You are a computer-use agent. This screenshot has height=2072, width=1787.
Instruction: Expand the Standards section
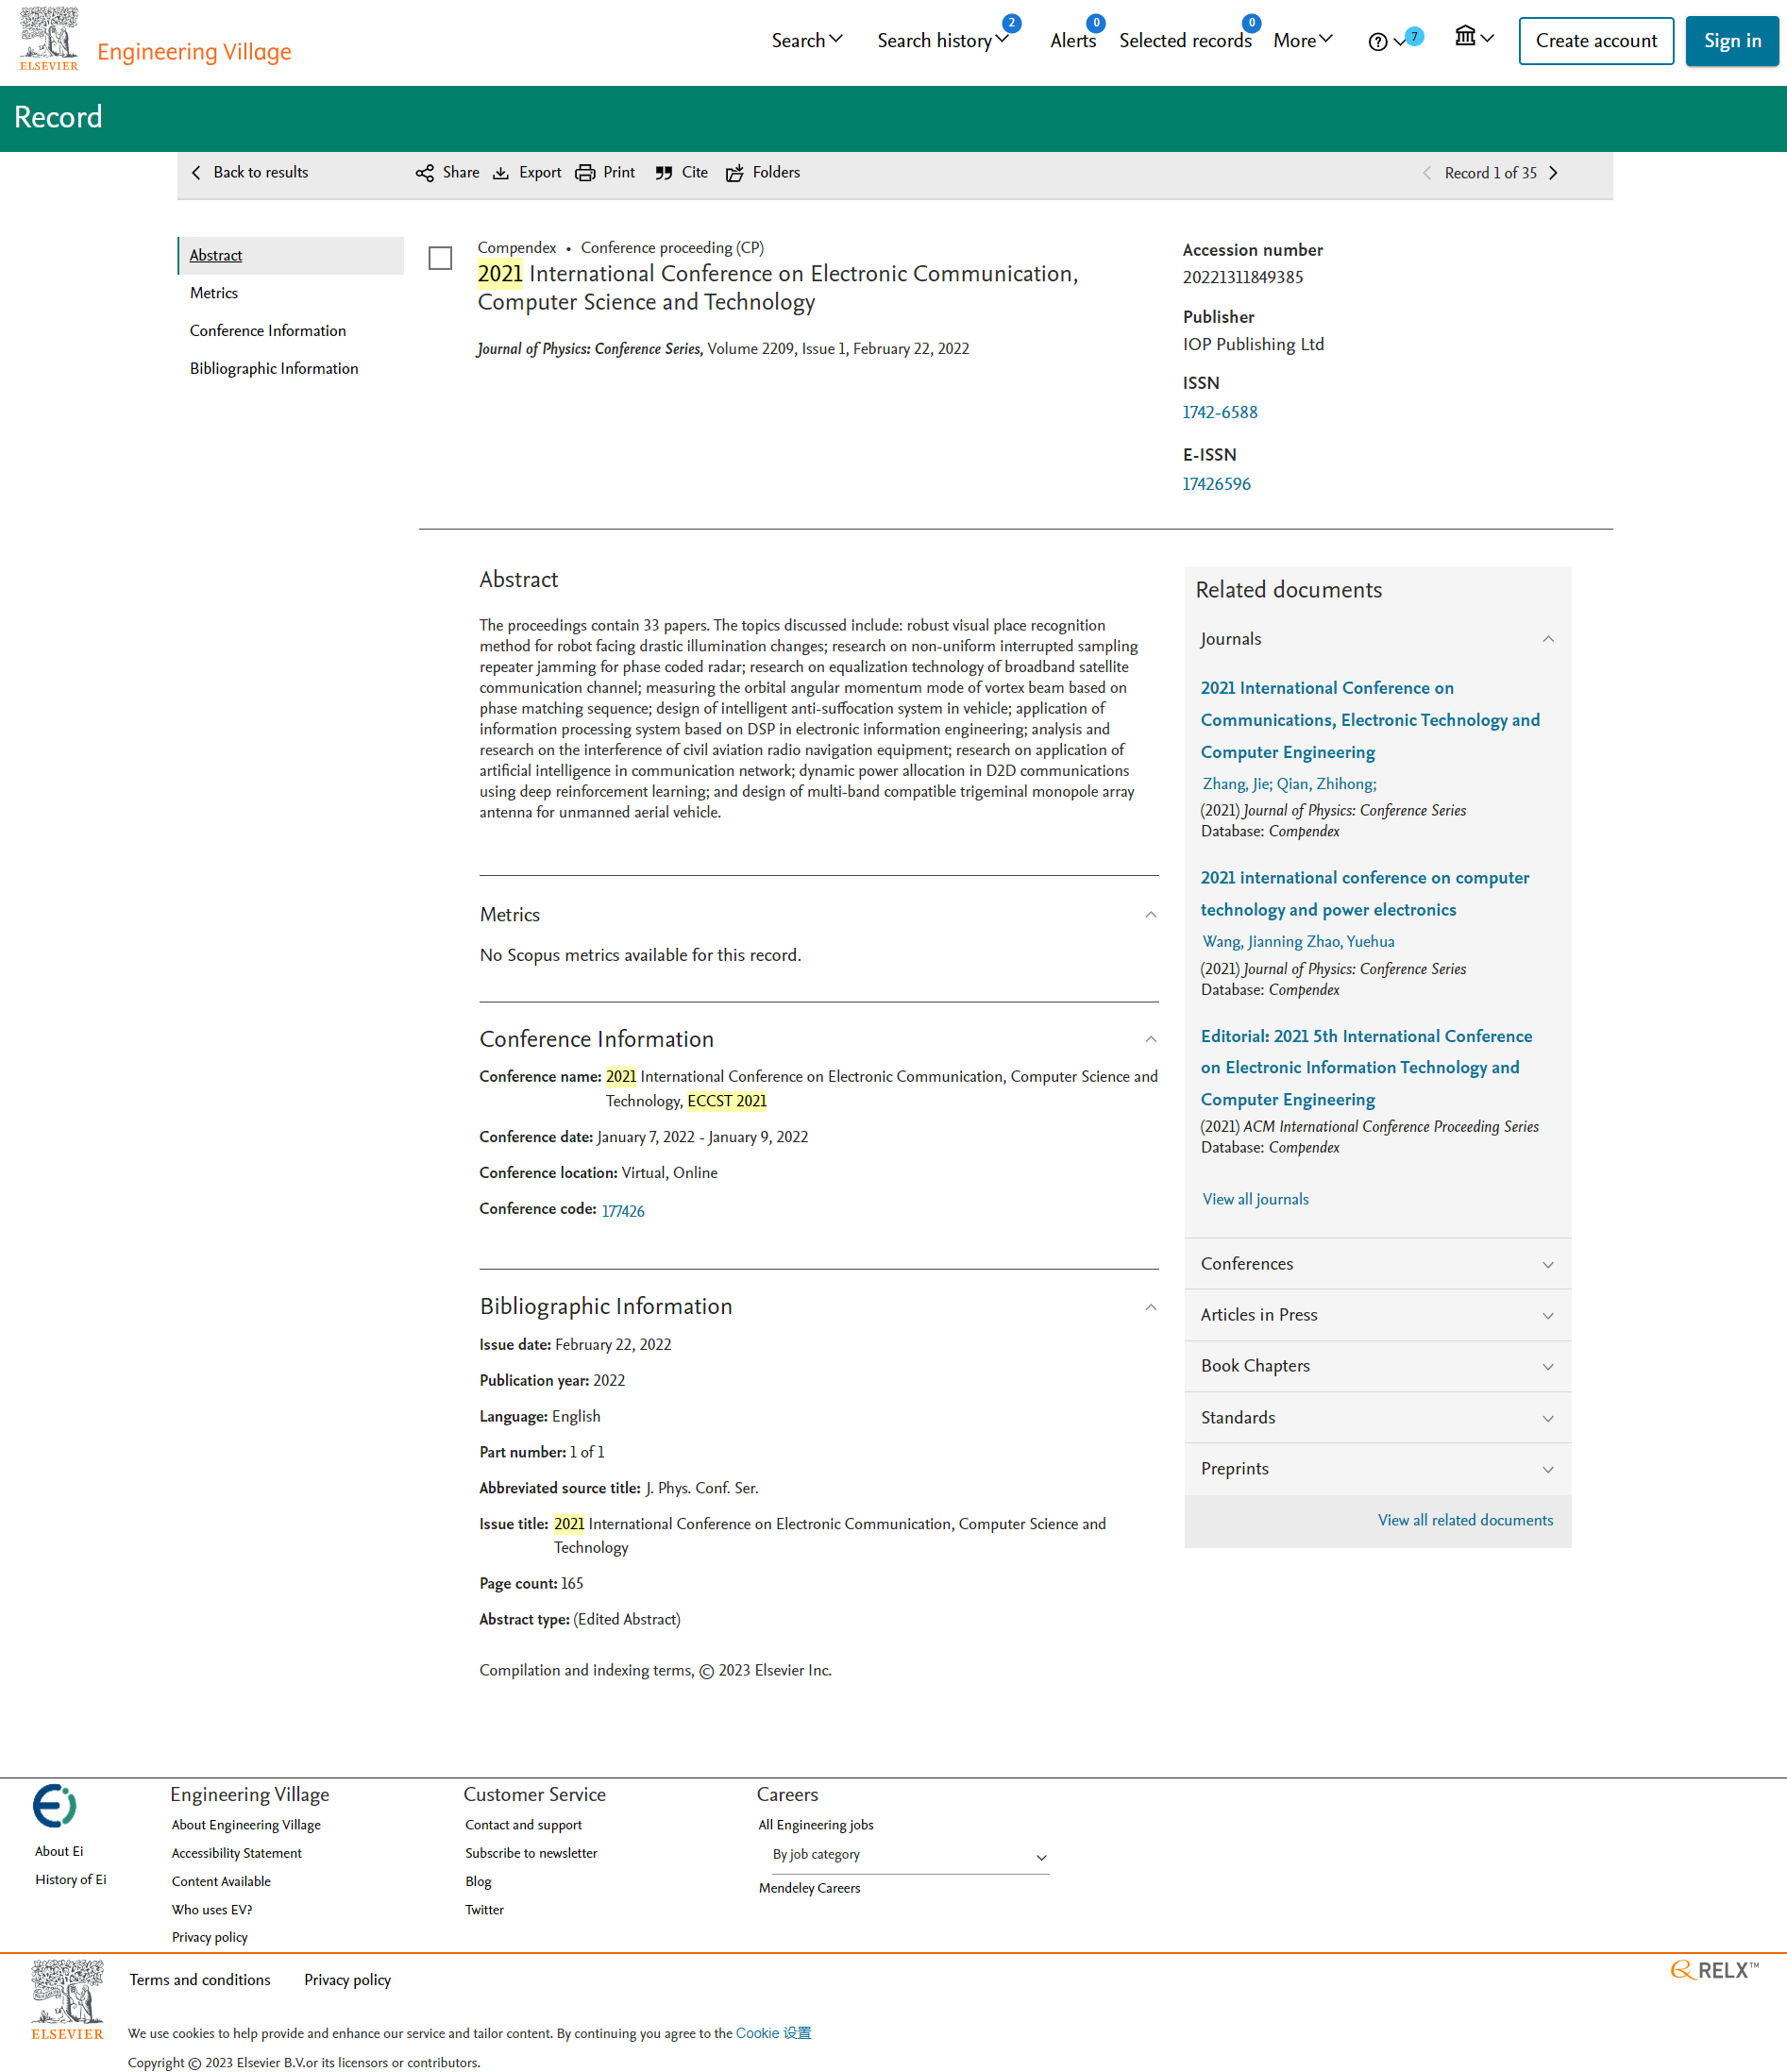tap(1548, 1418)
